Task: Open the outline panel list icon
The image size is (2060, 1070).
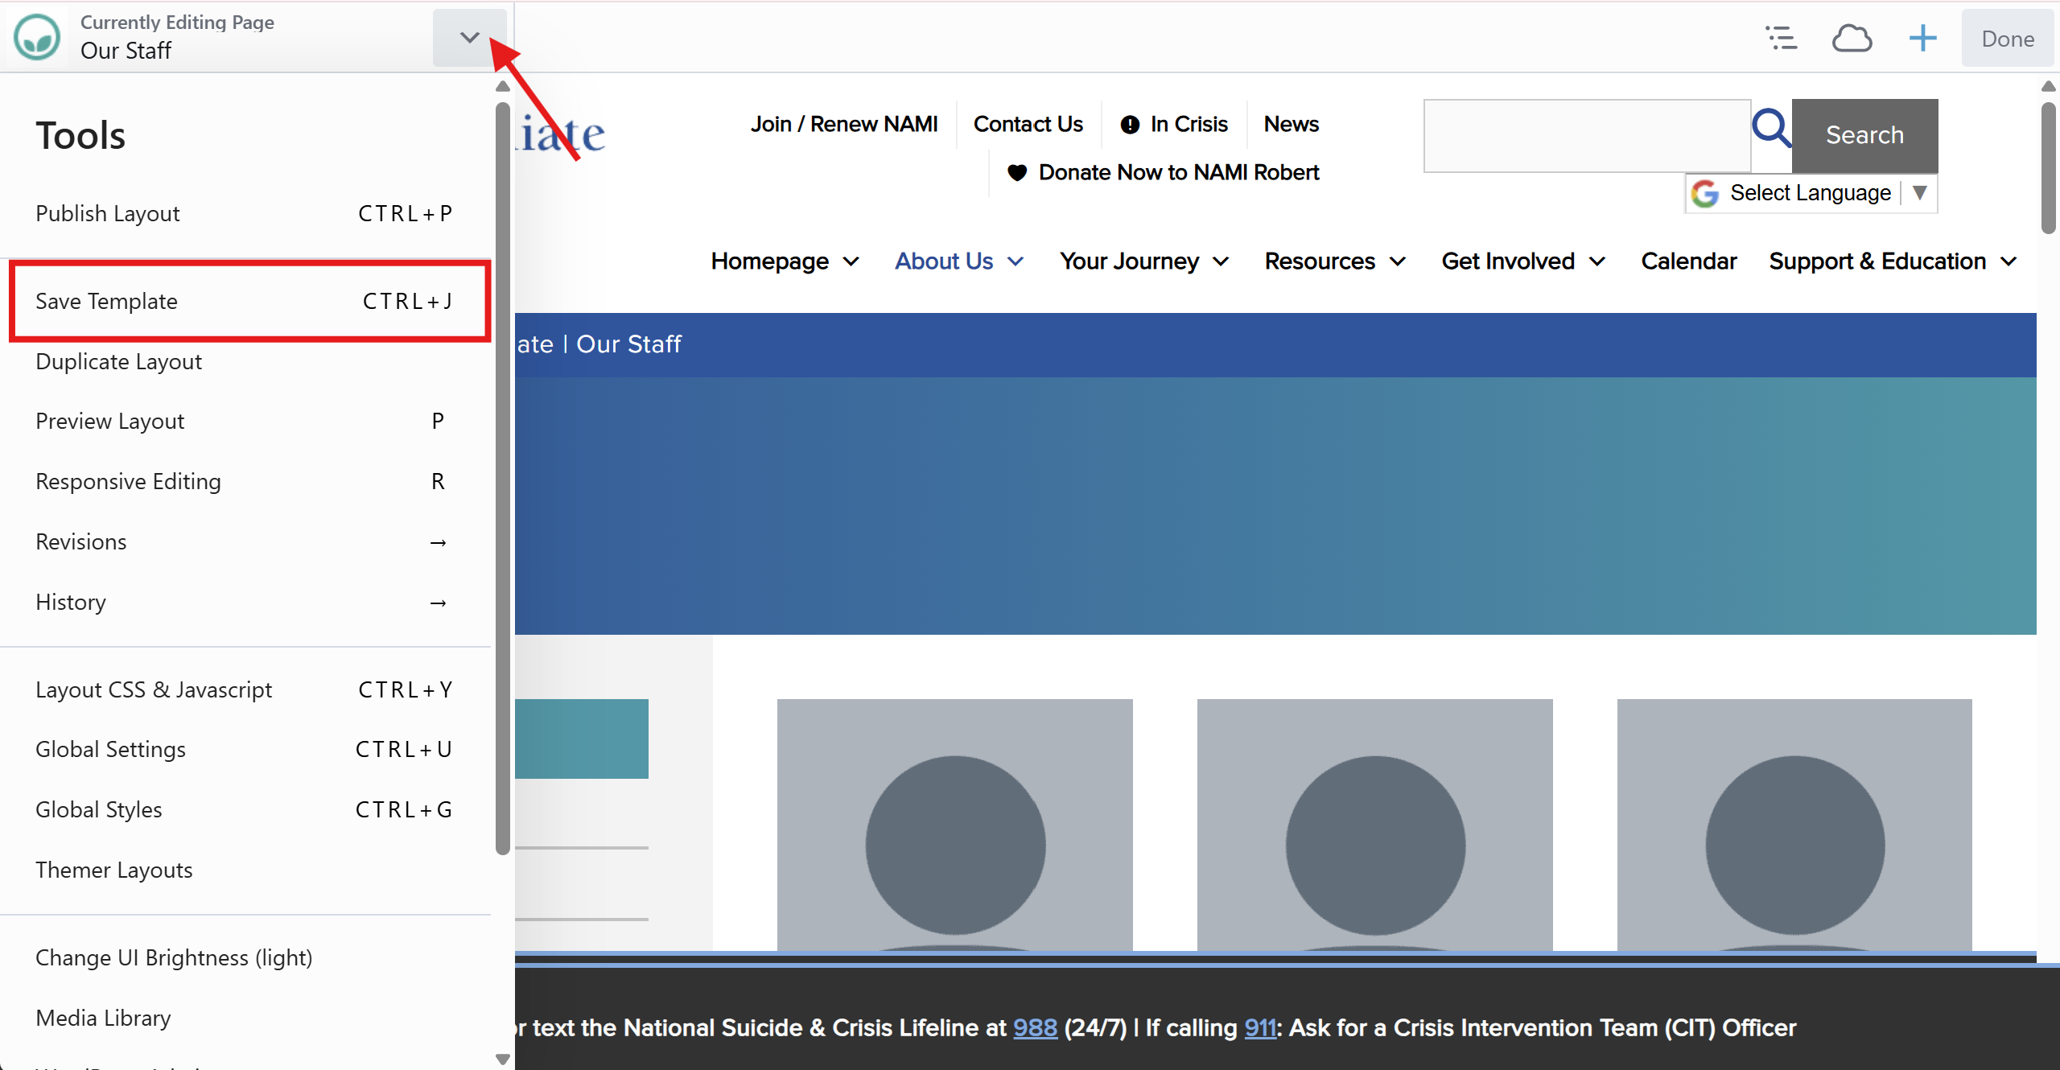Action: tap(1781, 38)
